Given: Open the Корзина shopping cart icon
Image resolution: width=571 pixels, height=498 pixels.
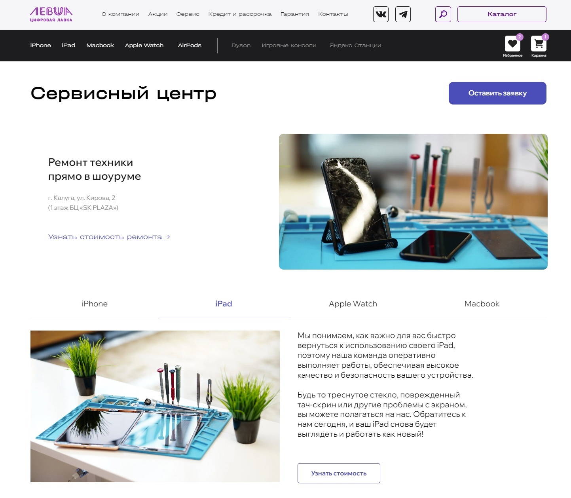Looking at the screenshot, I should click(539, 44).
